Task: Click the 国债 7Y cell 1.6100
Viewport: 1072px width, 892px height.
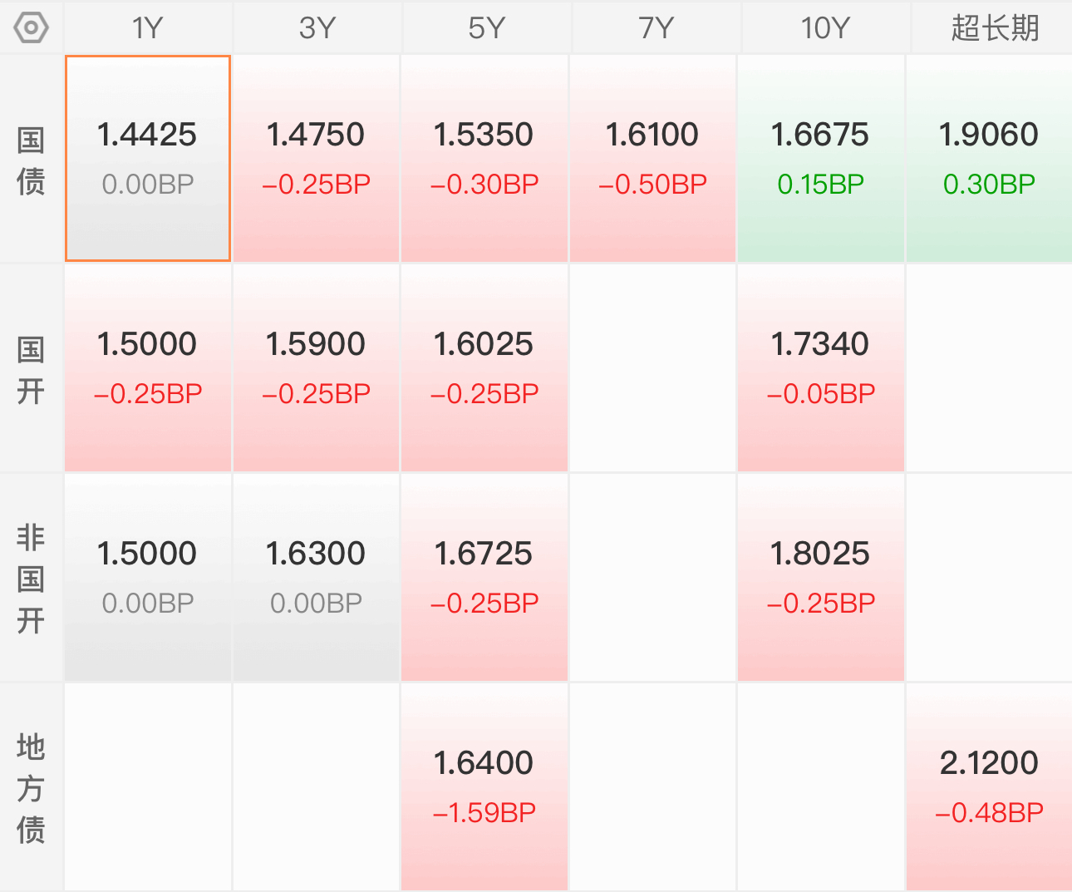Action: click(x=652, y=159)
